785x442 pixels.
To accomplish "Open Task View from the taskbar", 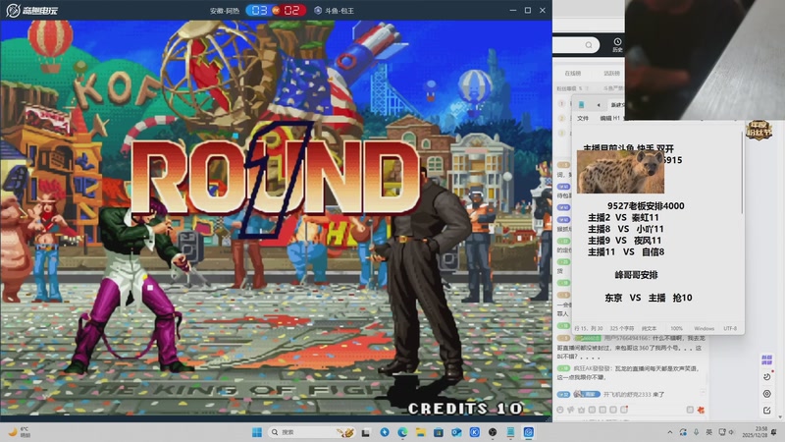I will (366, 432).
